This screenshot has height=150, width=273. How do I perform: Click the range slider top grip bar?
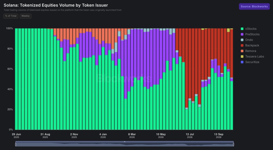(x=125, y=142)
